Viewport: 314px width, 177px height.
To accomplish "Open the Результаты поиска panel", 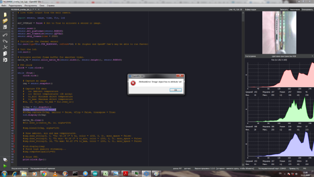I will [x=20, y=169].
